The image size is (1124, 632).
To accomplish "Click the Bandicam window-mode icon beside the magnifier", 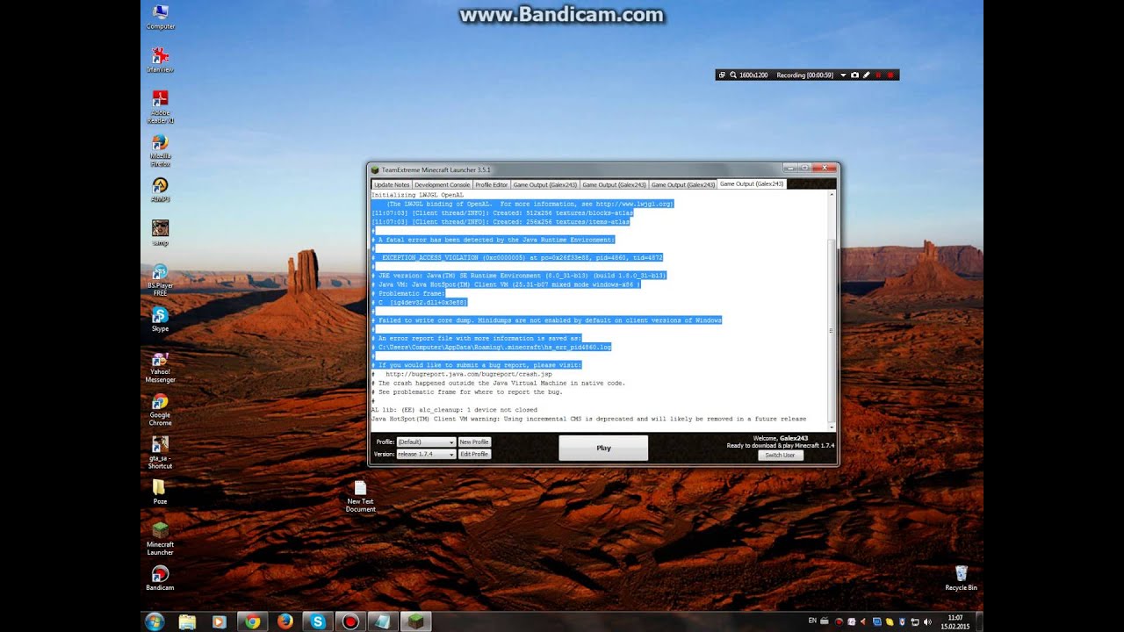I will pyautogui.click(x=722, y=75).
